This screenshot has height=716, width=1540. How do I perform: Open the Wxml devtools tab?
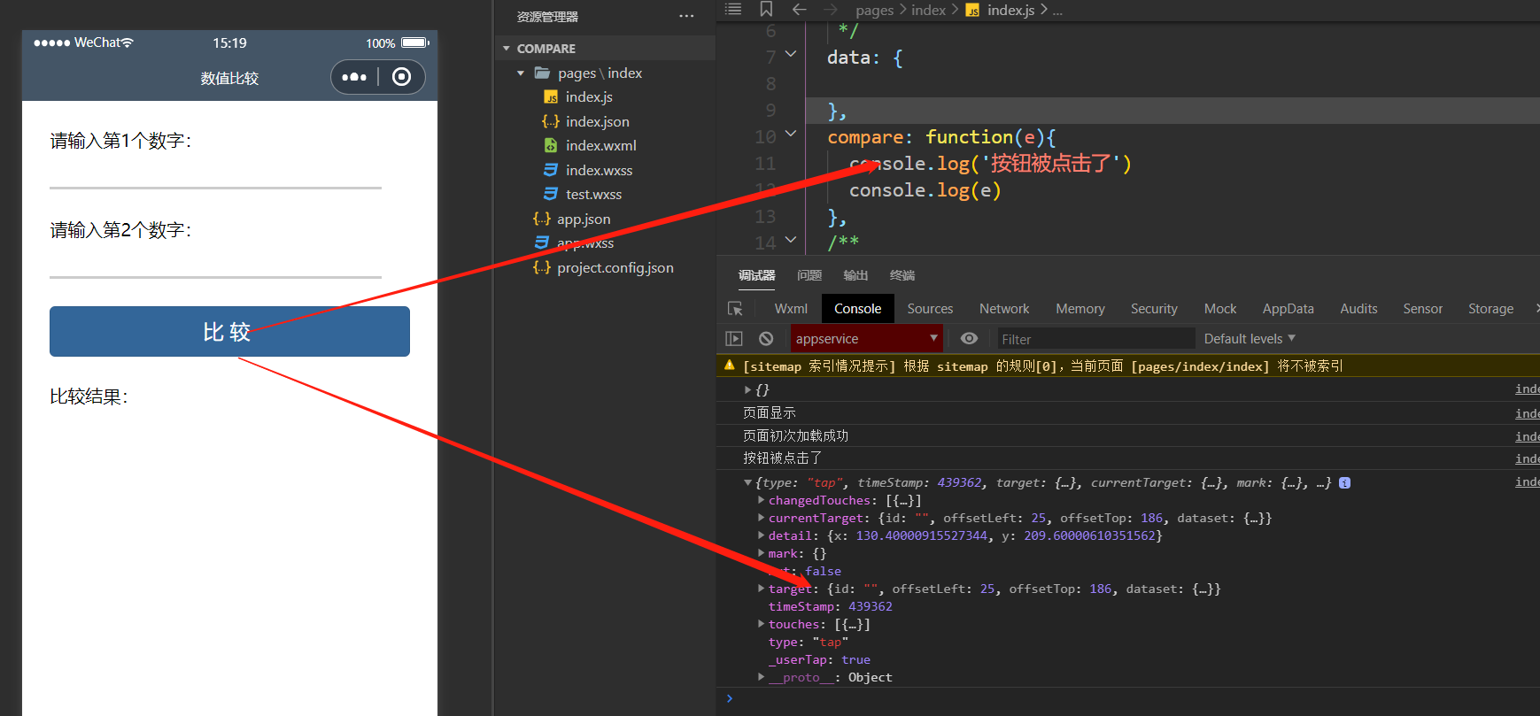coord(791,309)
